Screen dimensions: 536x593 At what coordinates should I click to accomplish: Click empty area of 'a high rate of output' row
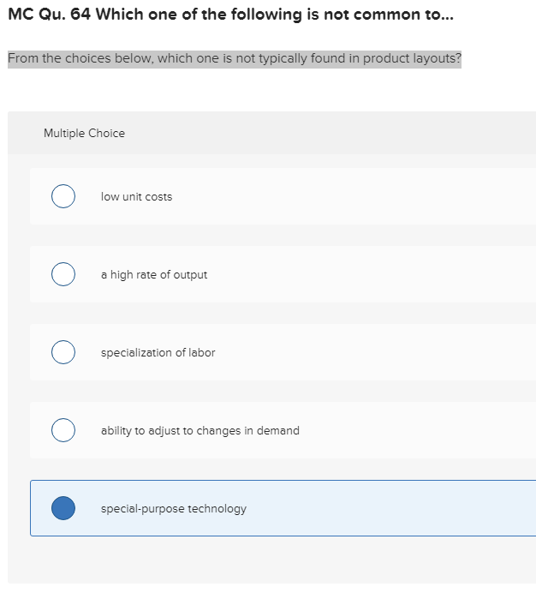[x=368, y=275]
